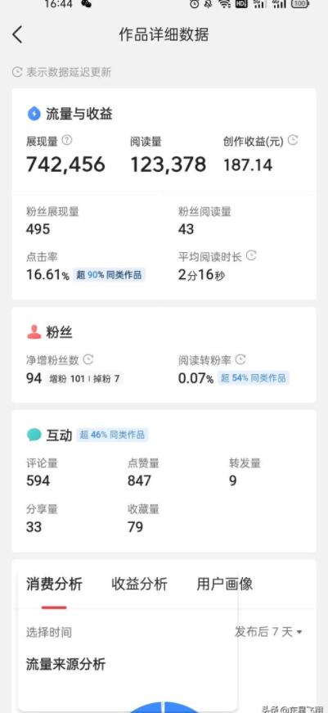The image size is (328, 713).
Task: Select the 消费分析 tab
Action: (55, 584)
